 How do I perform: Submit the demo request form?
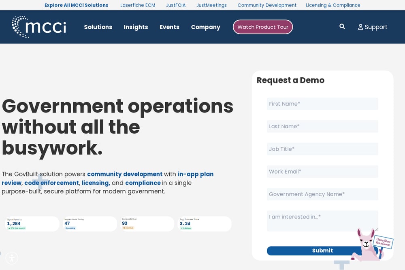322,251
